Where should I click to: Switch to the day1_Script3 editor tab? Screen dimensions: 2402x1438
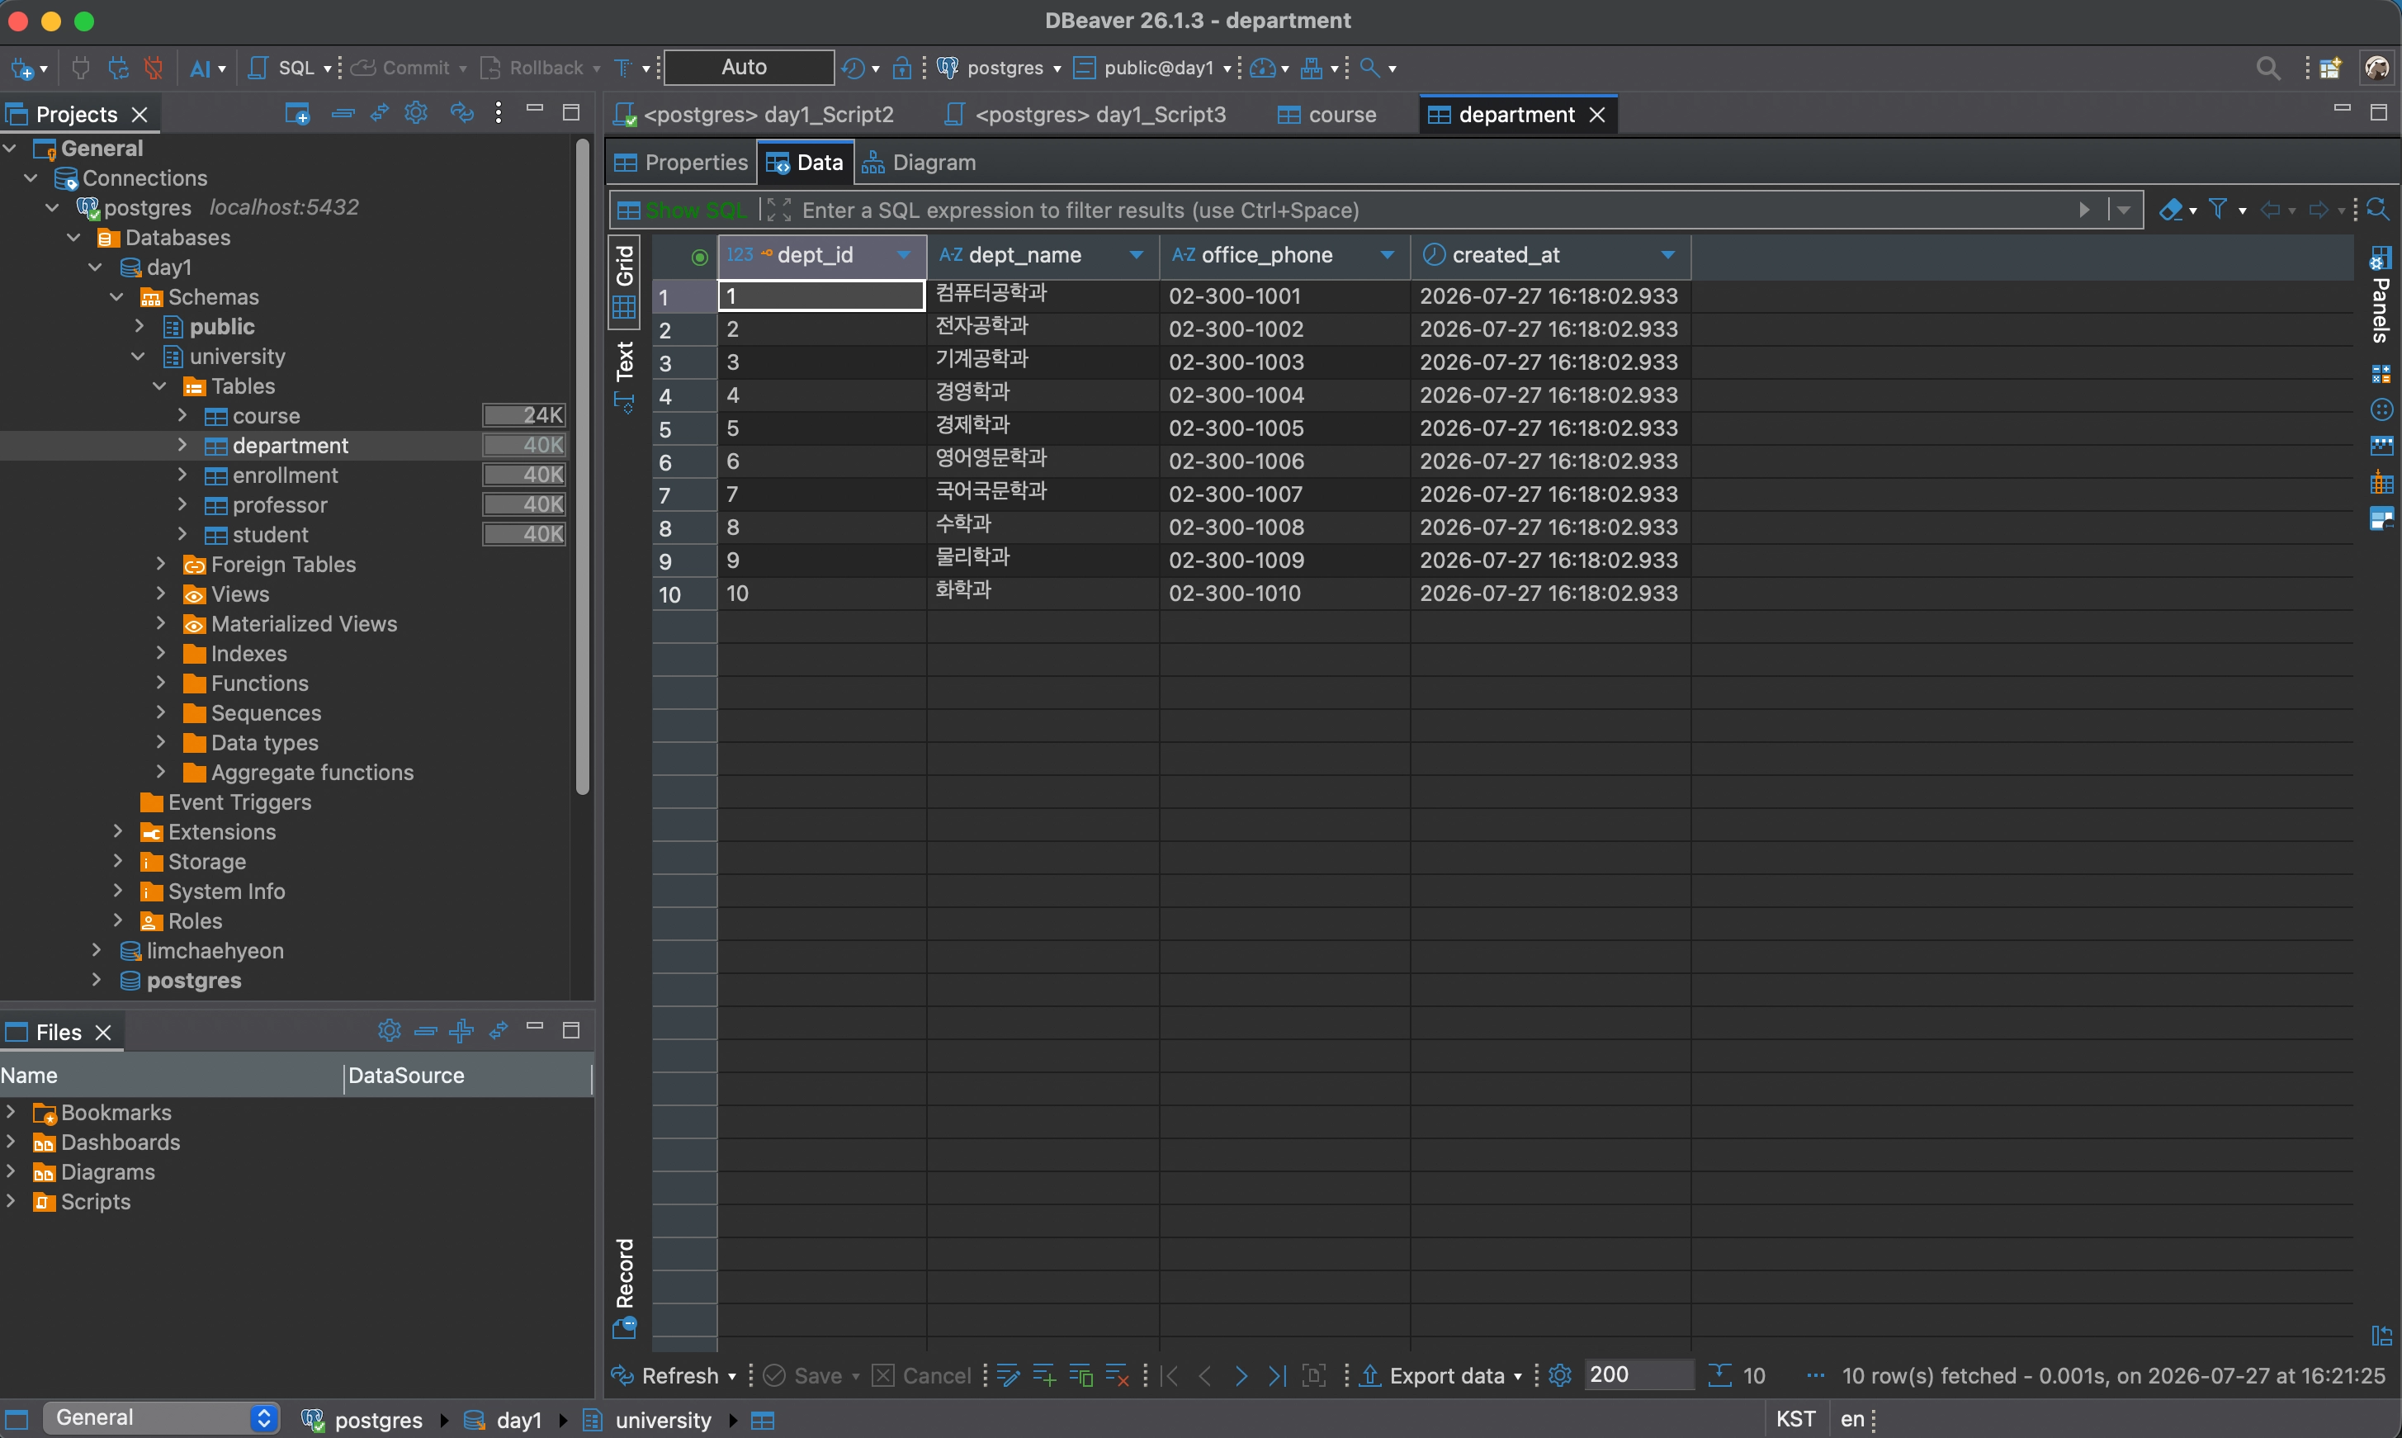coord(1085,115)
